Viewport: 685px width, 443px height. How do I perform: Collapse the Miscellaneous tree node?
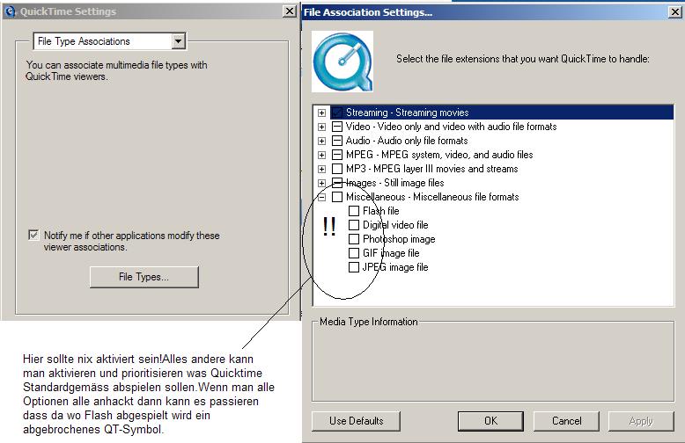[322, 197]
